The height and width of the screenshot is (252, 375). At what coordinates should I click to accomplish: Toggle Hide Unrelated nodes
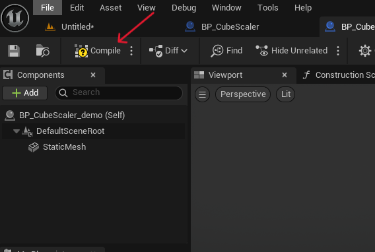pyautogui.click(x=292, y=51)
